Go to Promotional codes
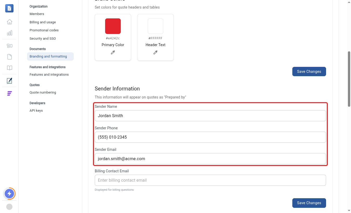 pyautogui.click(x=44, y=30)
